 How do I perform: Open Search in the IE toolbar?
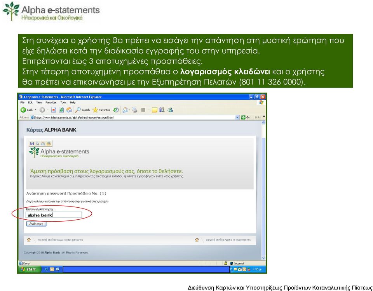click(x=82, y=110)
